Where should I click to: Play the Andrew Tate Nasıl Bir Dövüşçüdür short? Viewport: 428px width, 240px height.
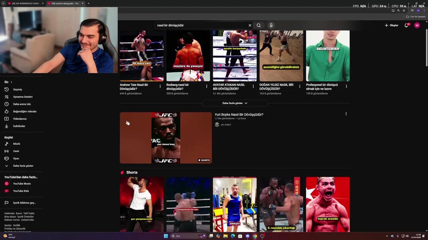click(x=142, y=56)
